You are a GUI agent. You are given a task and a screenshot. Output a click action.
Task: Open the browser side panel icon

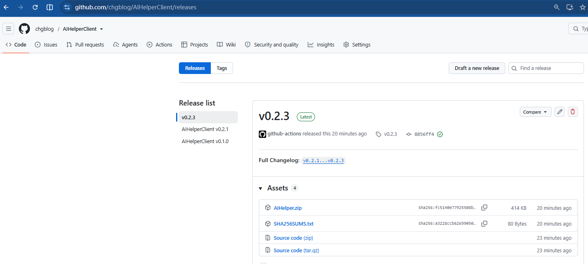[50, 7]
